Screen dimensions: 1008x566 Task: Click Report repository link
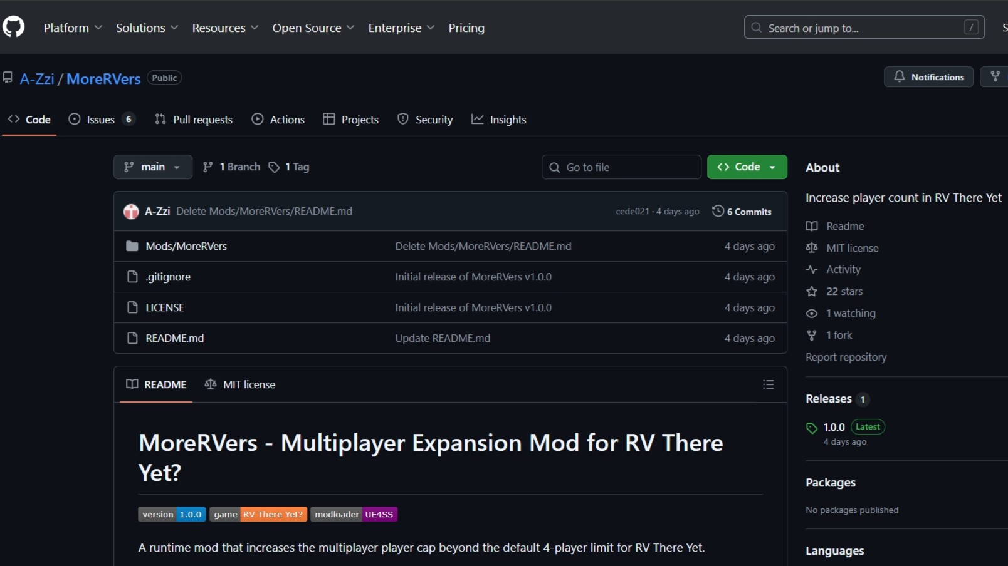coord(846,357)
